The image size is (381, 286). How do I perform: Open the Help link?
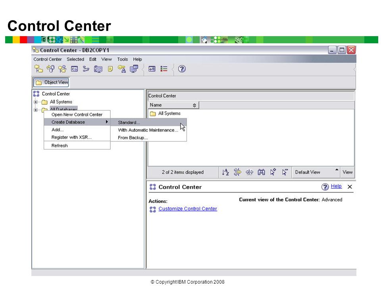coord(336,186)
